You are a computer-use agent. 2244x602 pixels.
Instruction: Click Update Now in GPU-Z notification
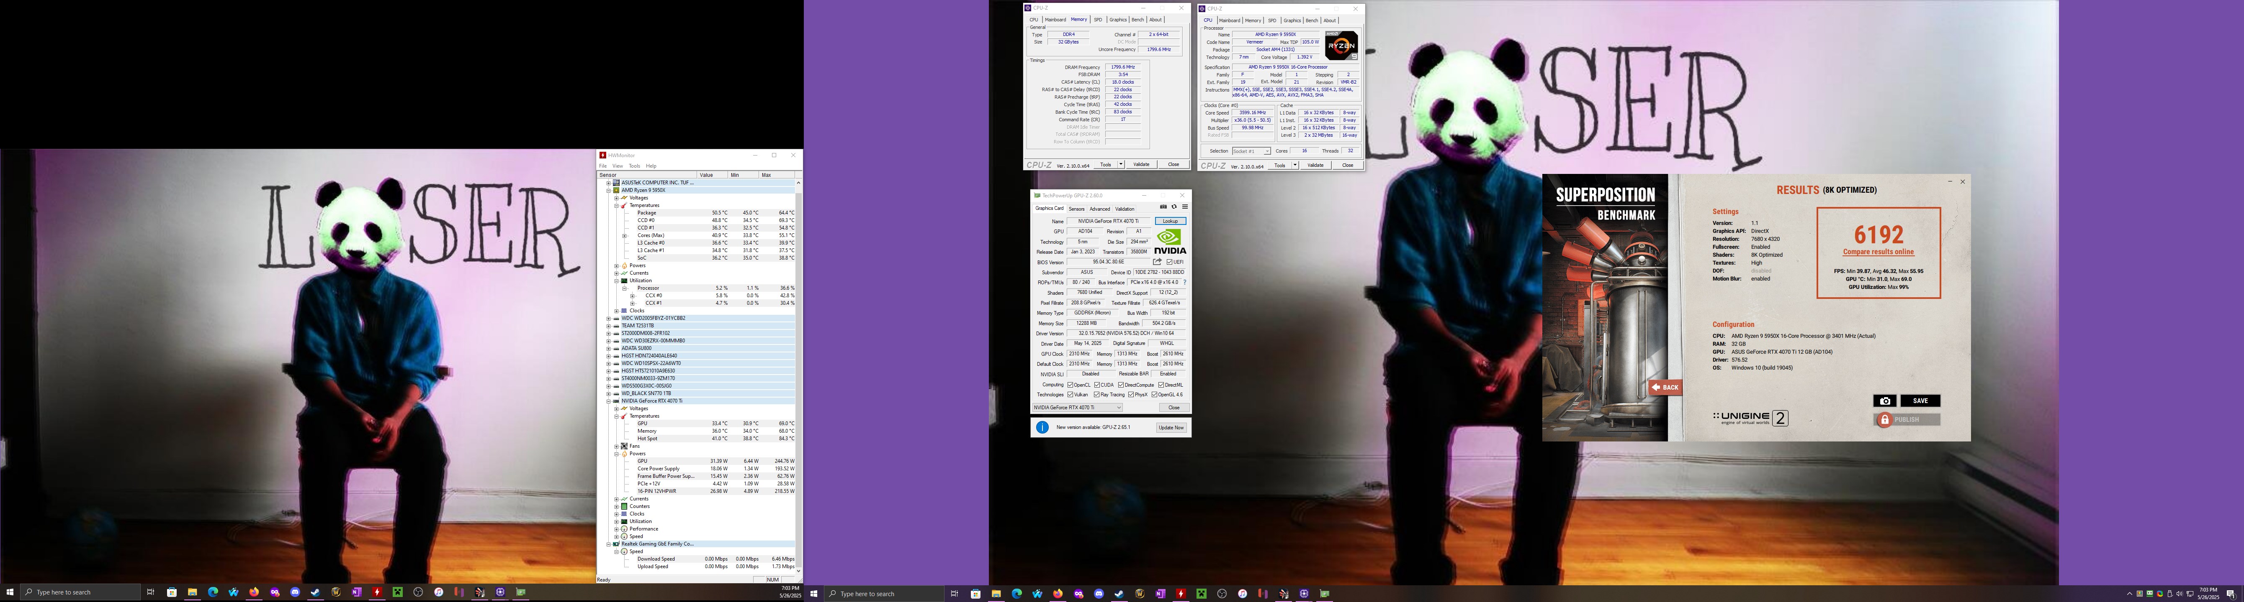[1171, 427]
